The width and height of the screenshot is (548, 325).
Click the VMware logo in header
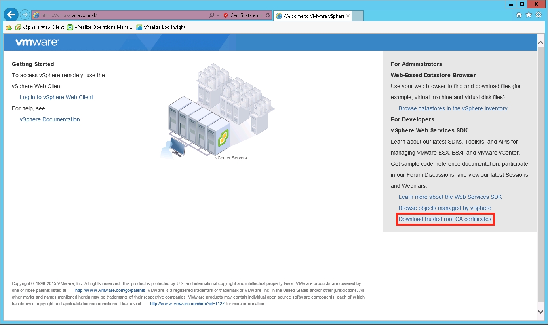pos(37,42)
